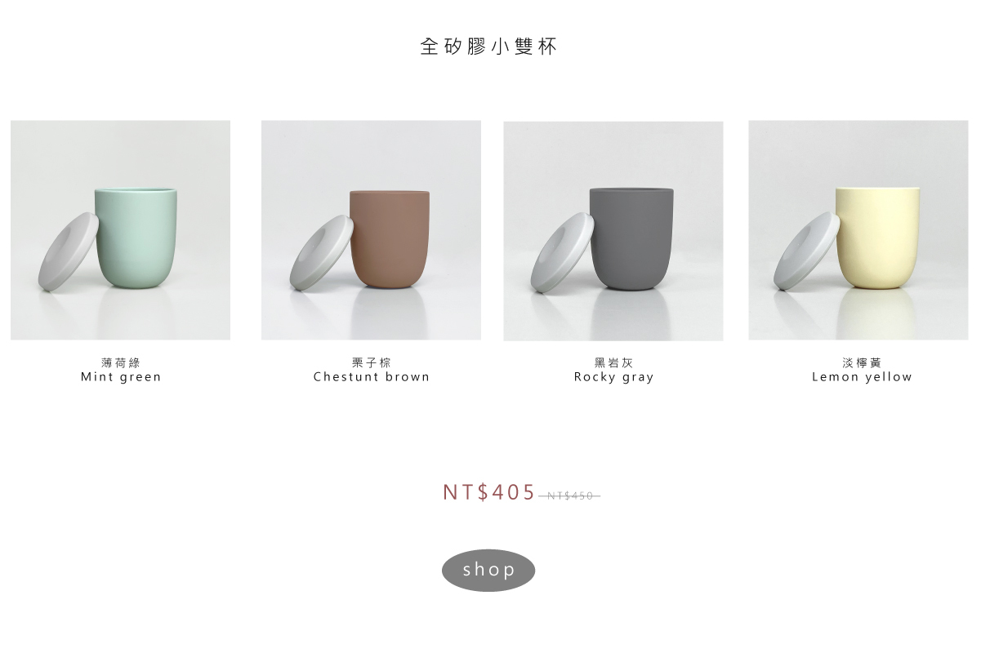Open the Chestunt brown cup thumbnail
981x662 pixels.
tap(371, 230)
